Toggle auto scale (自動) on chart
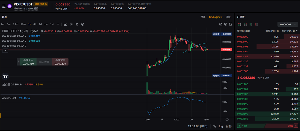Image resolution: width=300 pixels, height=131 pixels. pos(229,126)
